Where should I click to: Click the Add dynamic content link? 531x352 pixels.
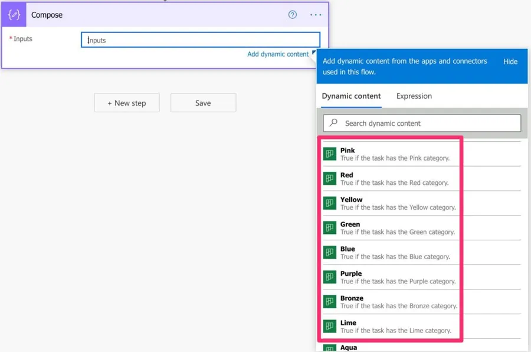(x=277, y=54)
